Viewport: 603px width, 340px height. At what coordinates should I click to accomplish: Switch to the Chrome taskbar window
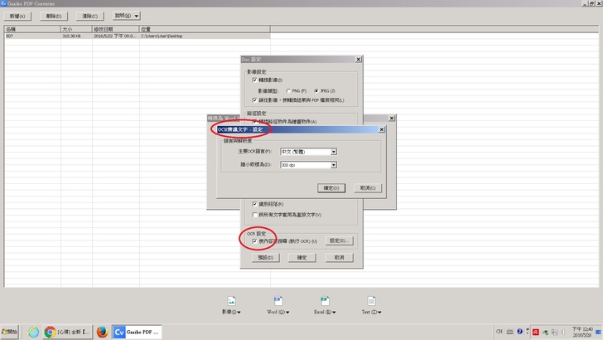(68, 332)
